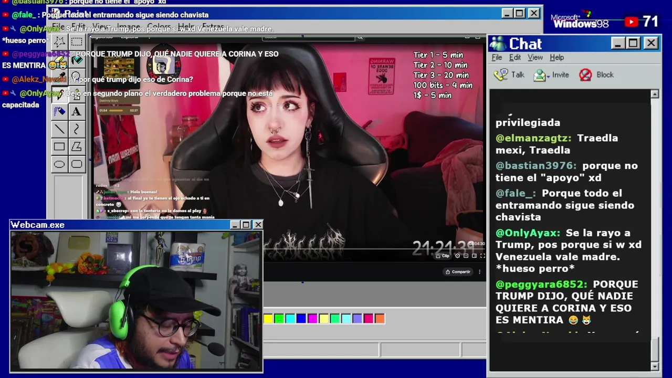This screenshot has height=378, width=672.
Task: Click the Webcam.exe video feed
Action: click(136, 300)
